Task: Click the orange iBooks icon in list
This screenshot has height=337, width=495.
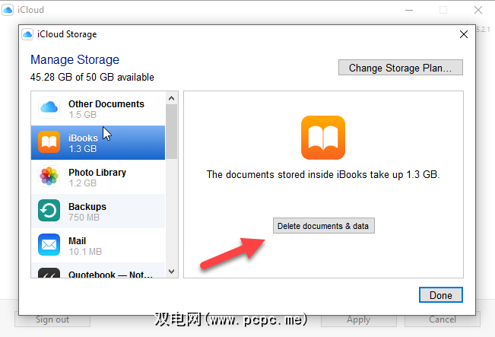Action: (x=49, y=143)
